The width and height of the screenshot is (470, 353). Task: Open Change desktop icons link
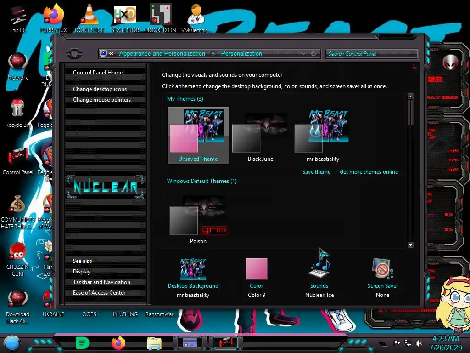100,89
